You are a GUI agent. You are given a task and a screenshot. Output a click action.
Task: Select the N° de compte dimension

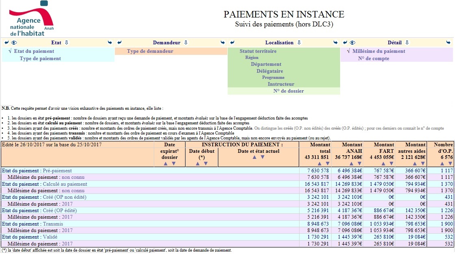coord(374,59)
